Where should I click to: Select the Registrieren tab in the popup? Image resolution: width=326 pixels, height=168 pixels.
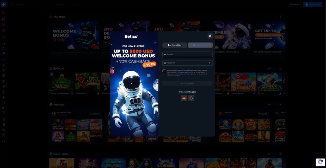200,45
